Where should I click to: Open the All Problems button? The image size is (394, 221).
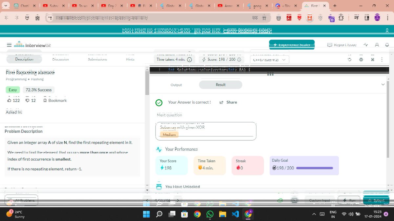22,200
